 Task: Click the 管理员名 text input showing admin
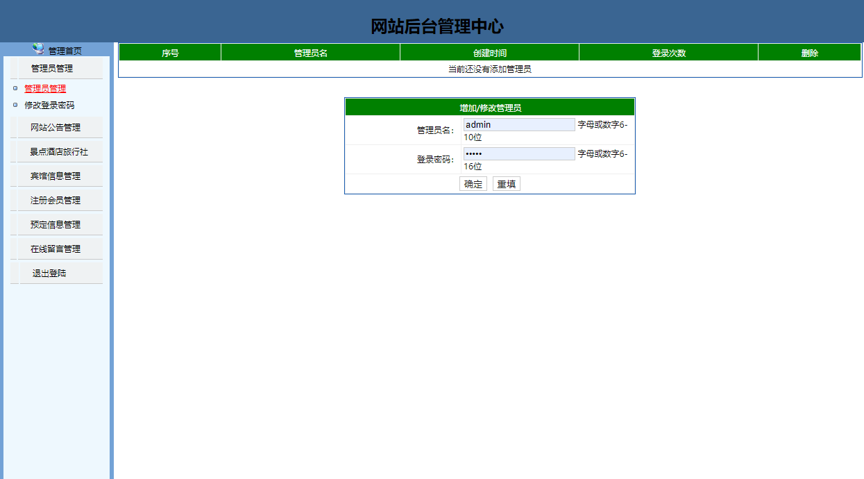pyautogui.click(x=518, y=124)
